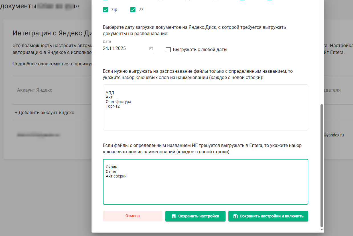Enable 'Выгружать с любой даты' checkbox
This screenshot has width=353, height=236.
(168, 50)
